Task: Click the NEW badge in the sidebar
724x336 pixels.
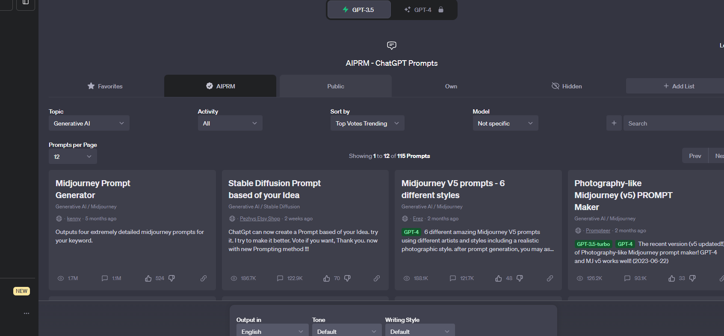Action: coord(22,291)
